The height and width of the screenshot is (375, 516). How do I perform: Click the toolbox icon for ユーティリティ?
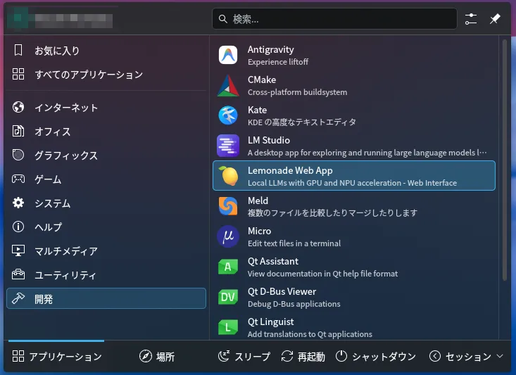[x=18, y=274]
